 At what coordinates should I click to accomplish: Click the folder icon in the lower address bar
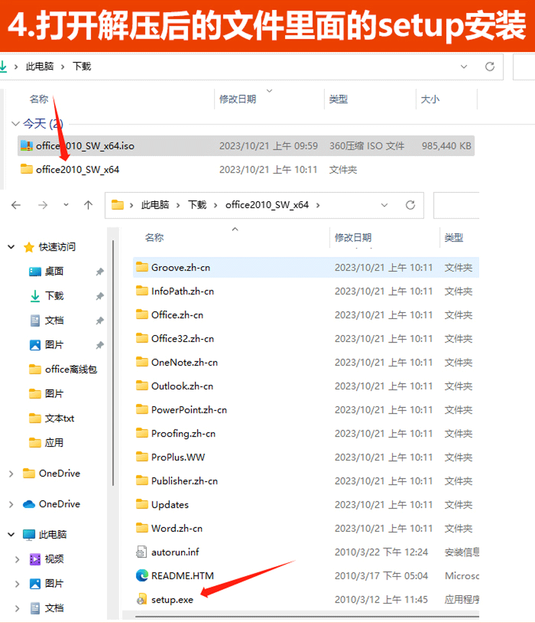pyautogui.click(x=117, y=205)
